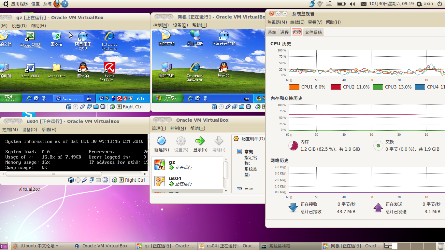Select asc-setup folder in gz VM
Image resolution: width=445 pixels, height=250 pixels.
(x=57, y=70)
